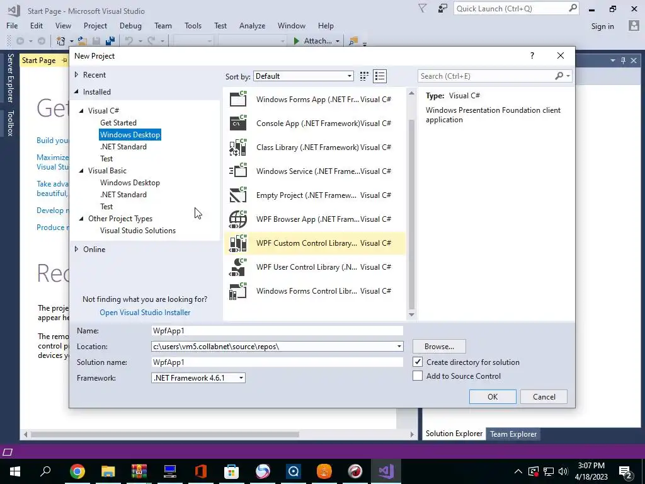Screen dimensions: 645x484
Task: Collapse the Visual Basic tree node
Action: pyautogui.click(x=81, y=170)
